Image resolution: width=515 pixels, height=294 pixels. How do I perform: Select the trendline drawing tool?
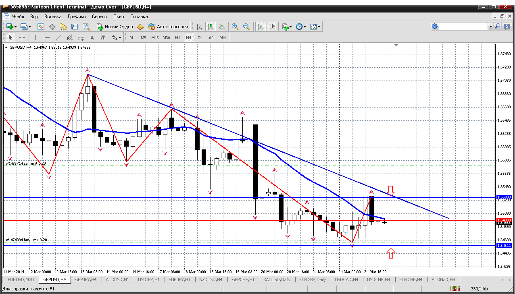pos(58,37)
